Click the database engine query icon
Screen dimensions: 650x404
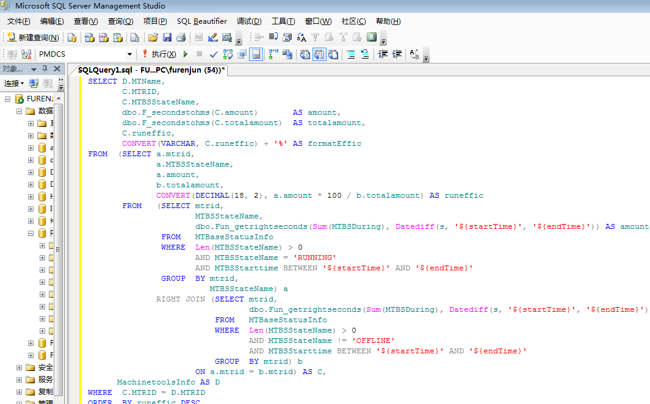pyautogui.click(x=72, y=38)
